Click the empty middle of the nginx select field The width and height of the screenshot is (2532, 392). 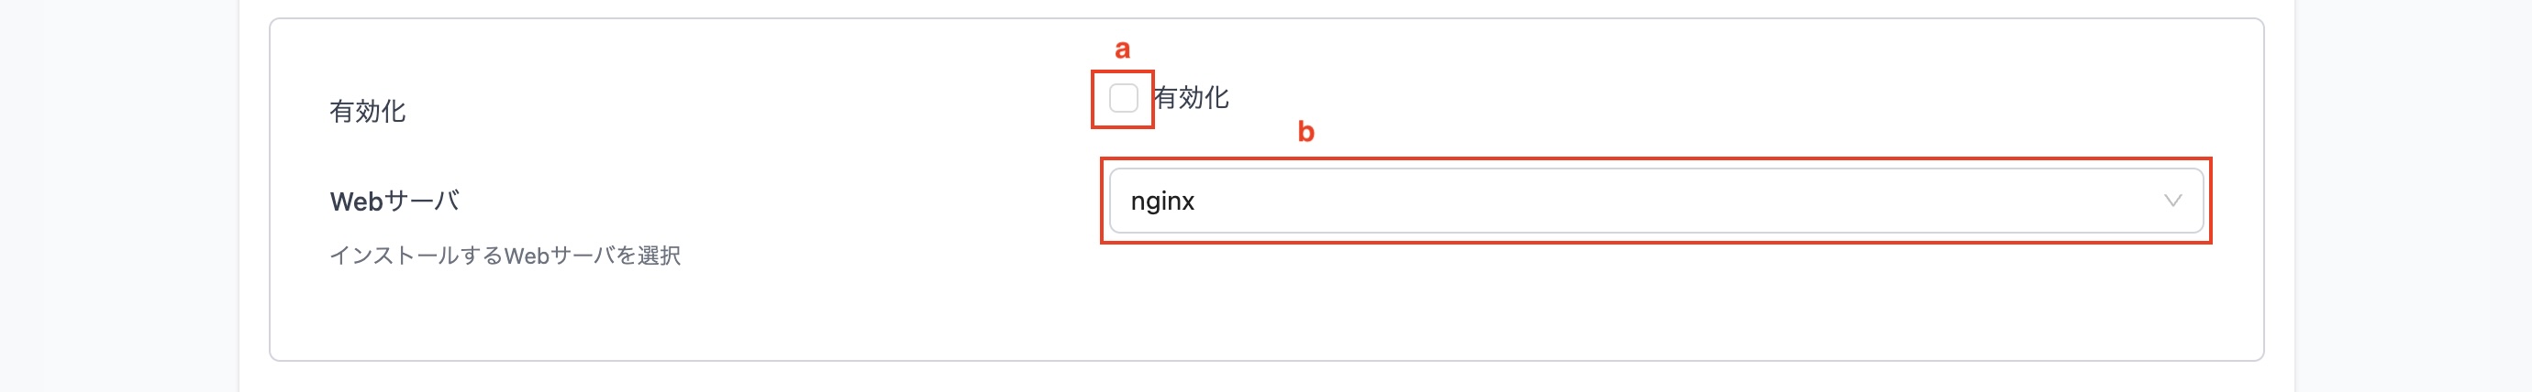(1671, 201)
